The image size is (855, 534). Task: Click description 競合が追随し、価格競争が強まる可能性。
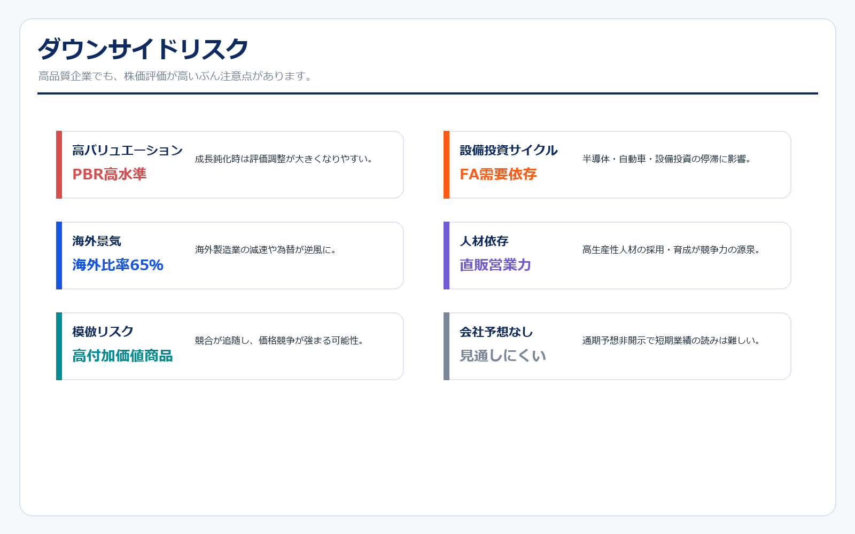point(279,341)
